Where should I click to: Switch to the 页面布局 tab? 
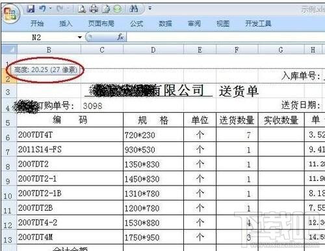pyautogui.click(x=101, y=23)
